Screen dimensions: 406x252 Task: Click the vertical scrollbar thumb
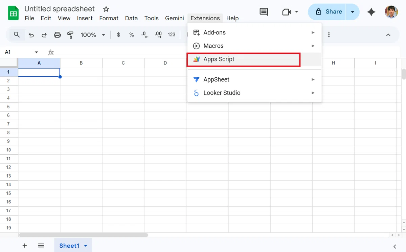404,74
